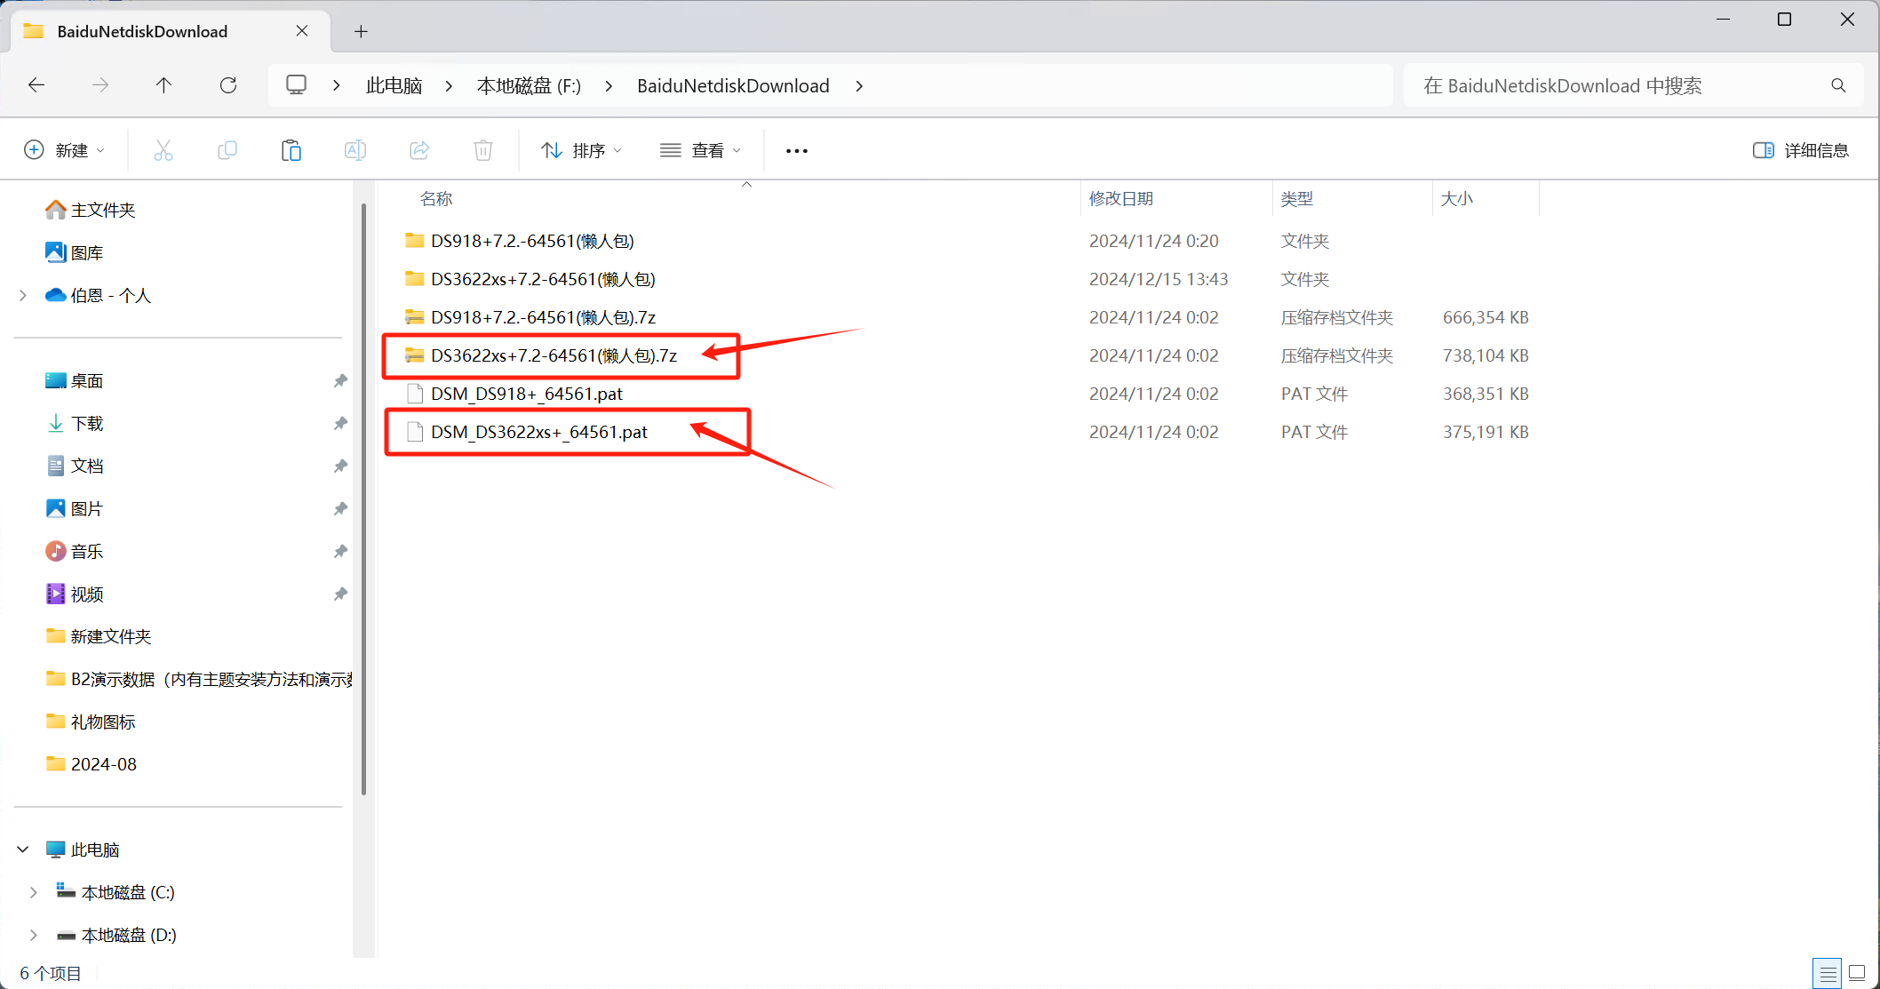This screenshot has width=1880, height=989.
Task: Go up one directory level
Action: (x=163, y=85)
